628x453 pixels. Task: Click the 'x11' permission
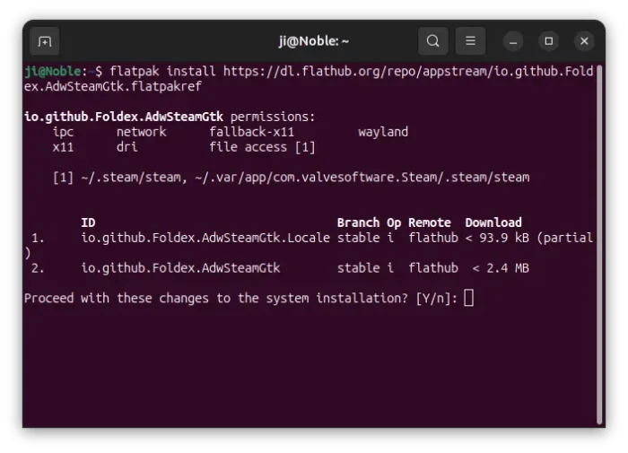pos(63,147)
